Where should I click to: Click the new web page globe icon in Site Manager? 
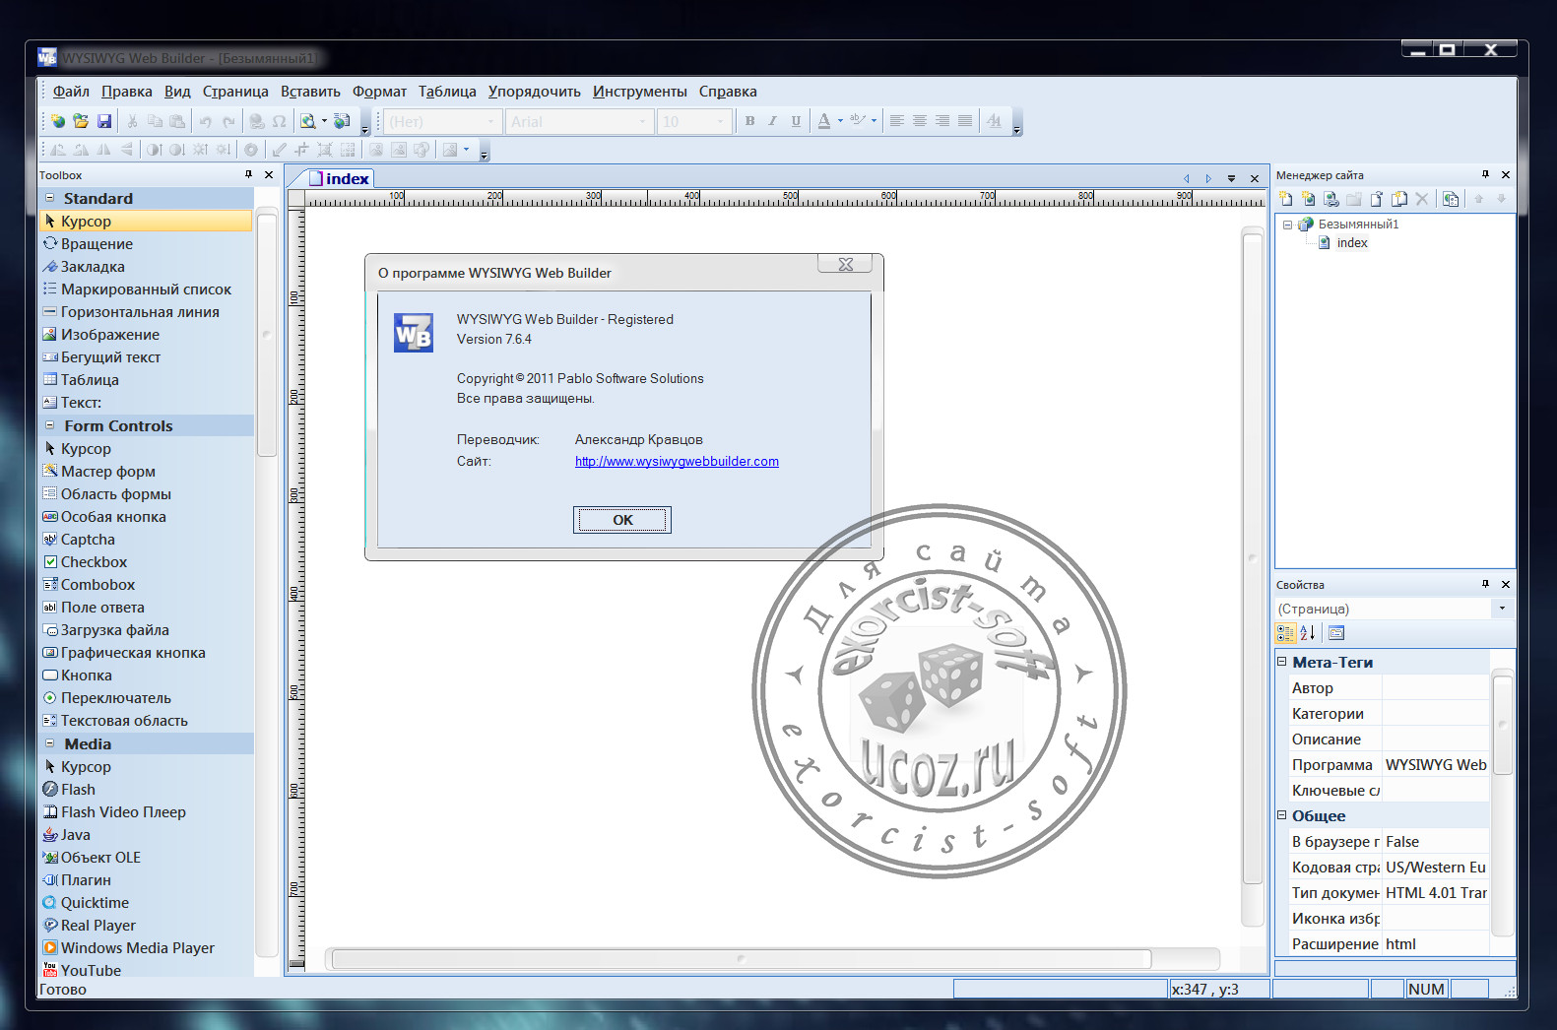[x=1308, y=199]
